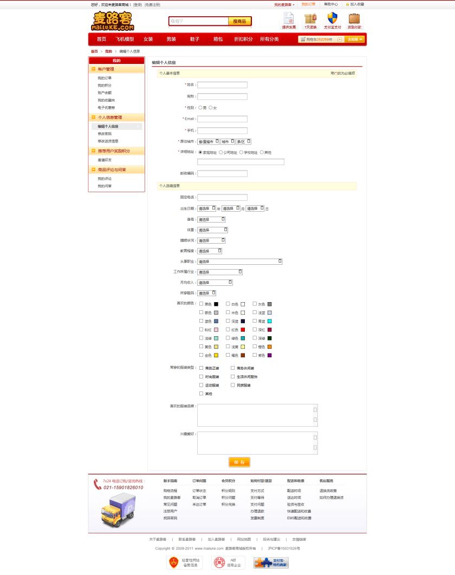Open the 鞋子 navigation tab
Viewport: 455px width, 575px height.
point(195,39)
